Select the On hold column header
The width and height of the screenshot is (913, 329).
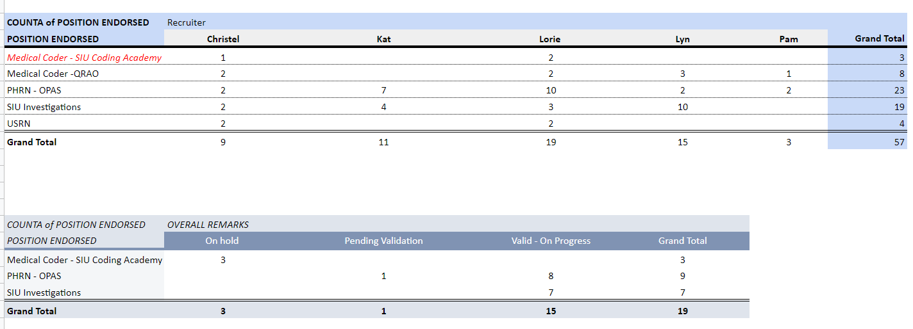(222, 241)
